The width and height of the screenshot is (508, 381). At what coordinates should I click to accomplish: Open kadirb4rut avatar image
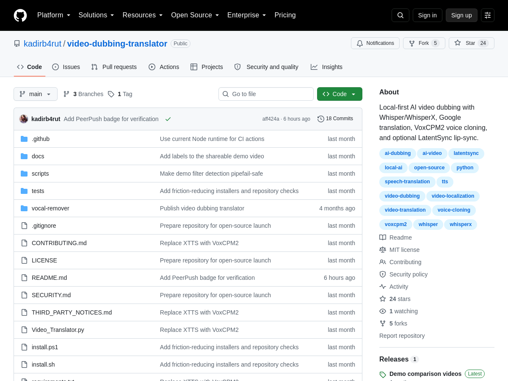tap(24, 119)
